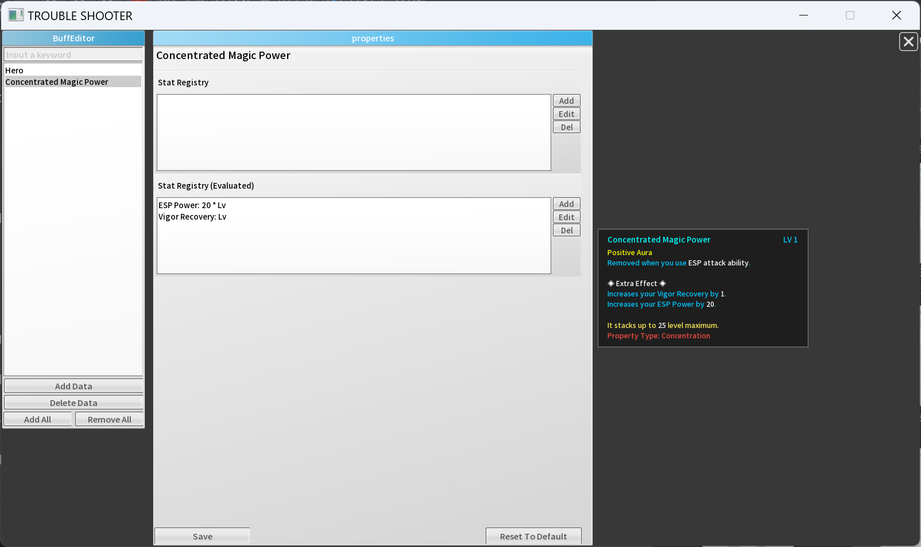Click Delete Data button
Viewport: 921px width, 547px height.
(73, 403)
